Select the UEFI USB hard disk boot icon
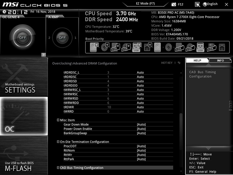This screenshot has height=175, width=233. tap(115, 47)
